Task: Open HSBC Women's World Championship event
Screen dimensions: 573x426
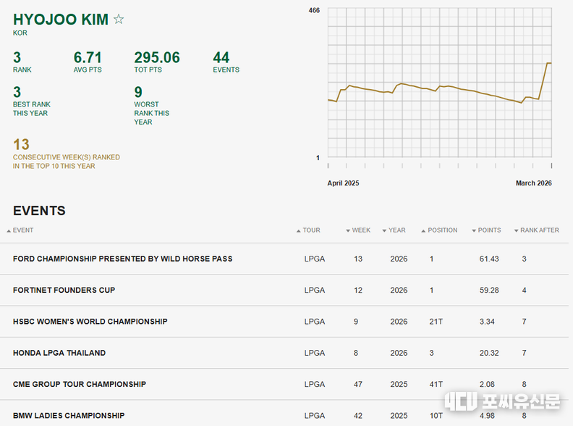Action: (90, 322)
